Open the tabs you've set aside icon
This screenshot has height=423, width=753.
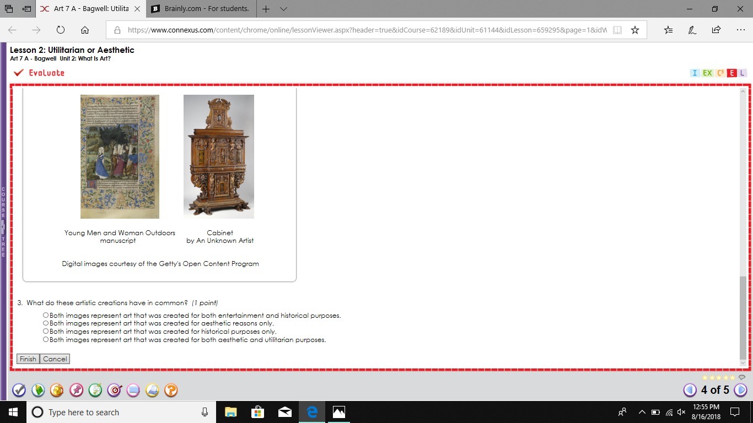point(9,9)
